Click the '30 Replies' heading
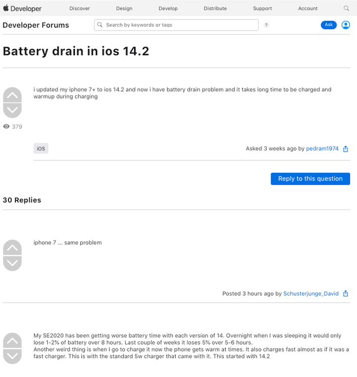357x377 pixels. [x=22, y=200]
